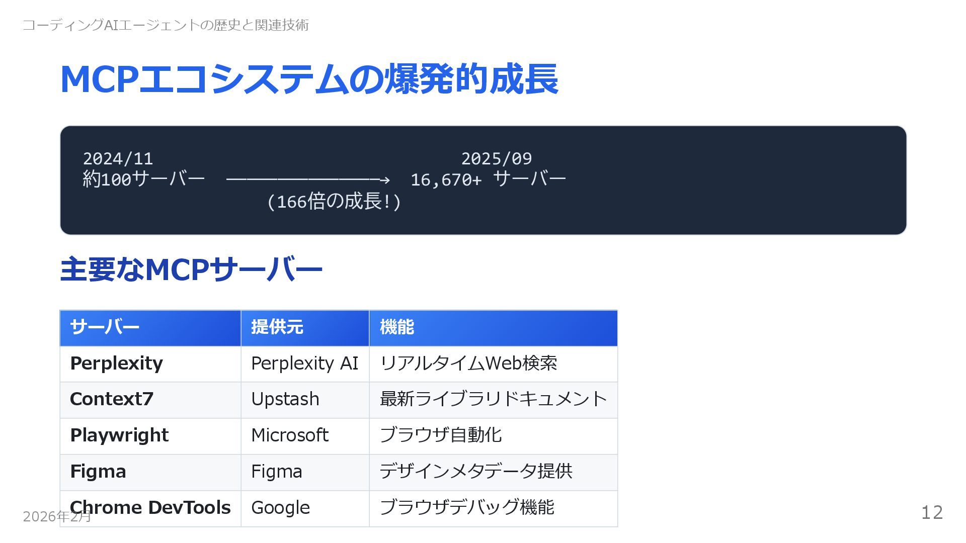This screenshot has height=543, width=966.
Task: Click the ブラウザ自動化 function cell
Action: tap(441, 435)
